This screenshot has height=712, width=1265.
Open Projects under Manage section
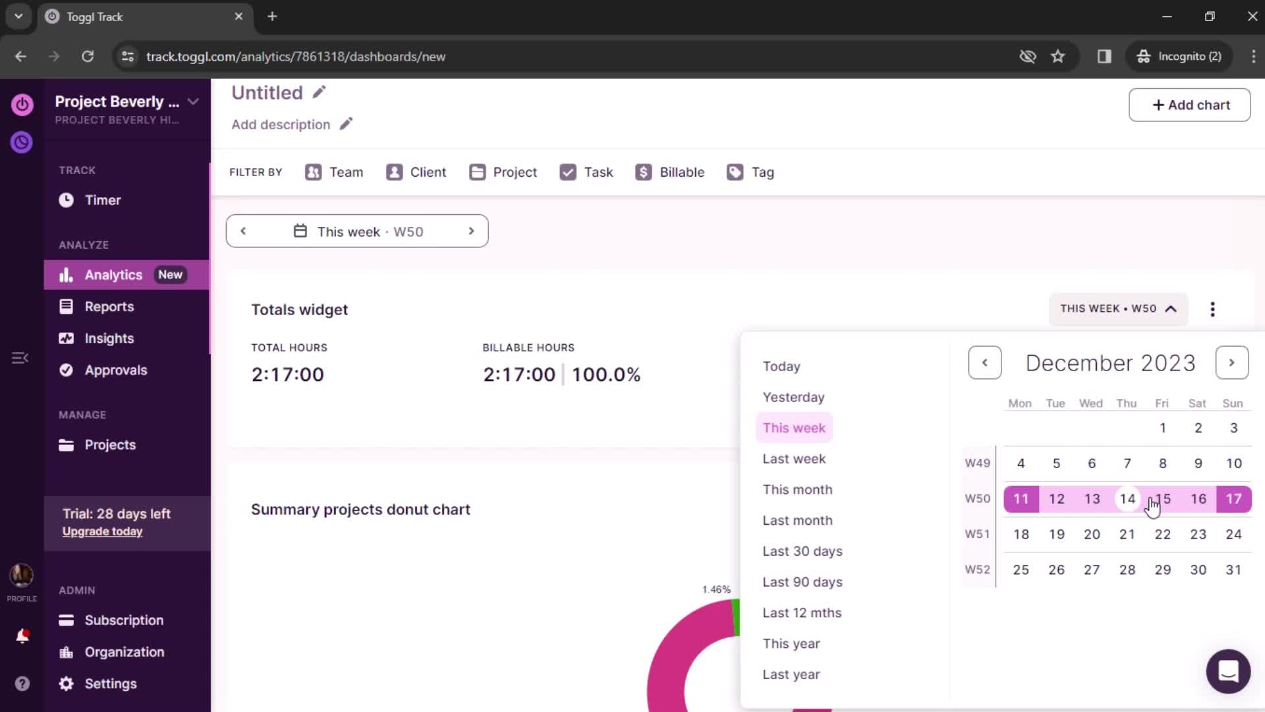point(111,444)
